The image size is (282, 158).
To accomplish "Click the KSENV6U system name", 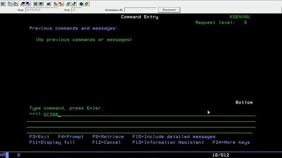I will point(240,17).
